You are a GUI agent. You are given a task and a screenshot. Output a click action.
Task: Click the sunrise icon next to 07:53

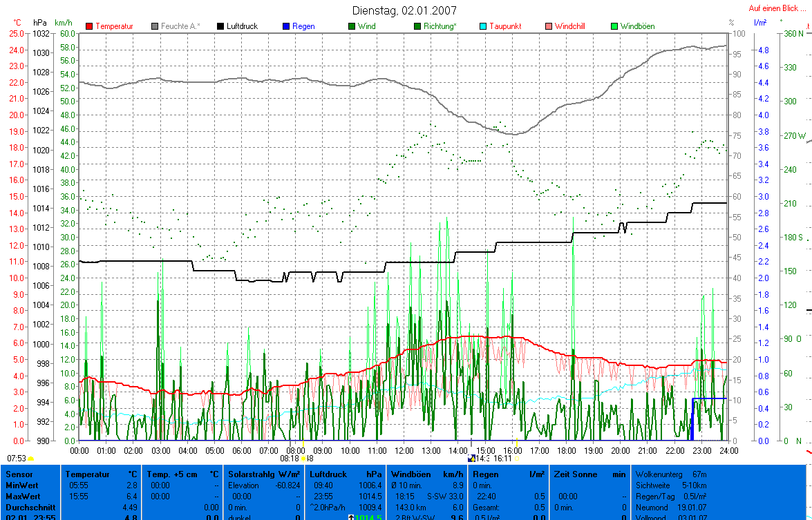(x=31, y=459)
